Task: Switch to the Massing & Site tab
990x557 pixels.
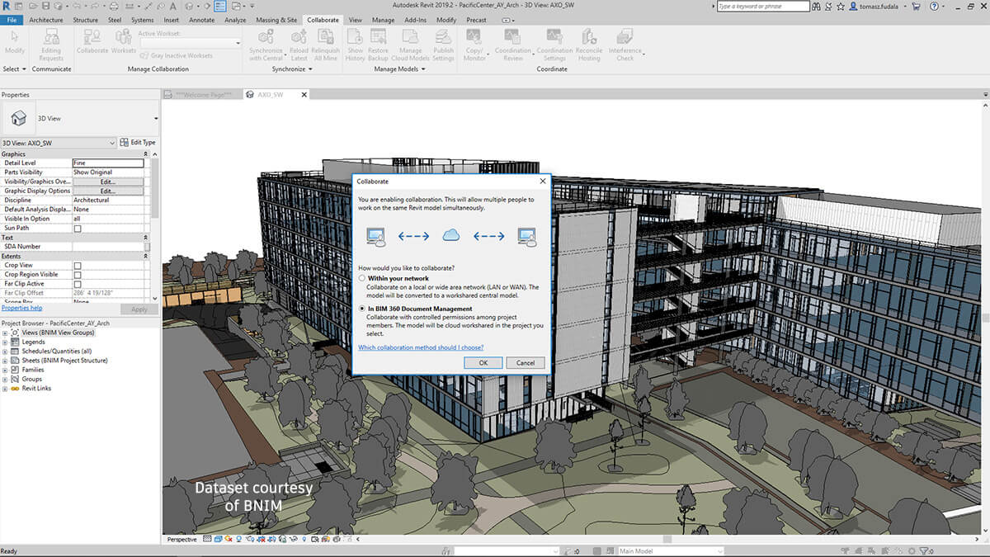Action: click(276, 20)
